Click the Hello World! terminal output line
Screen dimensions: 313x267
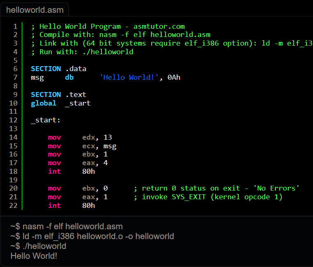tap(34, 256)
